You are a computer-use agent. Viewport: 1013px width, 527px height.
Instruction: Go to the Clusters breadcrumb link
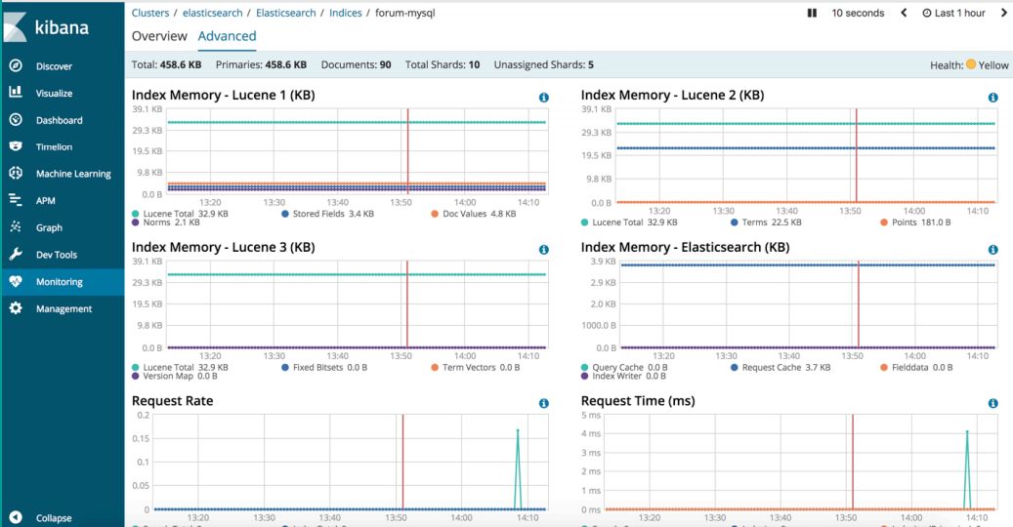tap(150, 13)
